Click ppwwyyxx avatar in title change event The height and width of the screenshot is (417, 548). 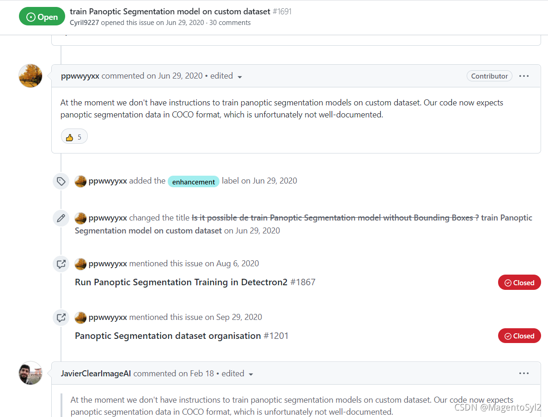click(x=80, y=218)
